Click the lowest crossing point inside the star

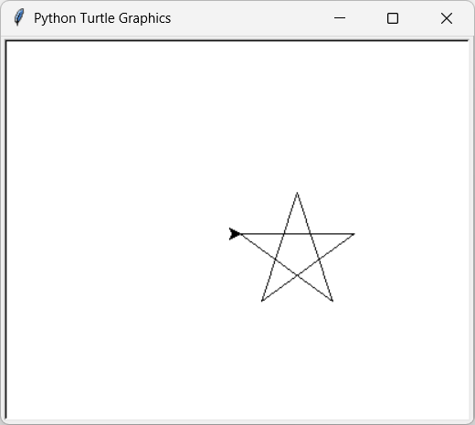coord(297,275)
